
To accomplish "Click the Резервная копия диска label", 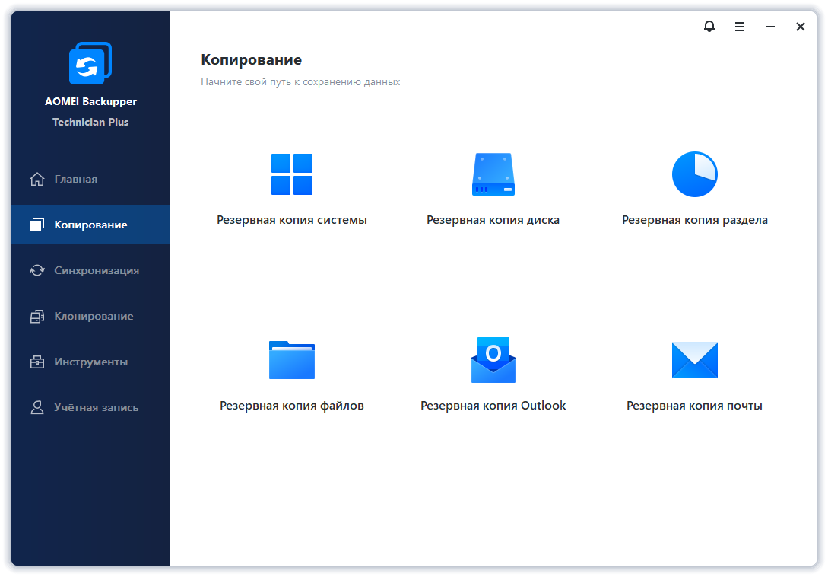I will point(493,220).
